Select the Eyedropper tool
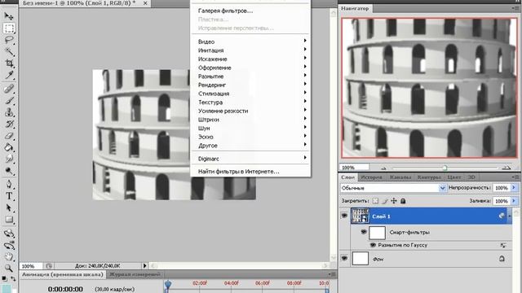522x293 pixels. tap(9, 75)
